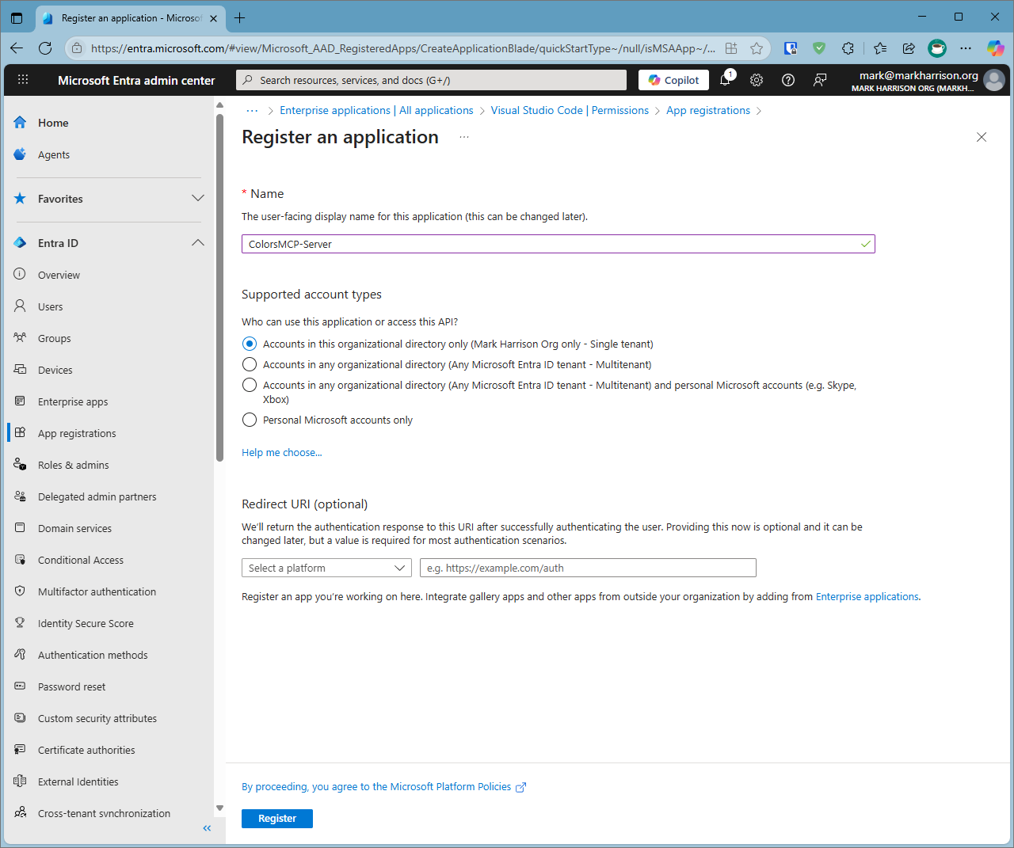Click the notifications bell icon

725,80
